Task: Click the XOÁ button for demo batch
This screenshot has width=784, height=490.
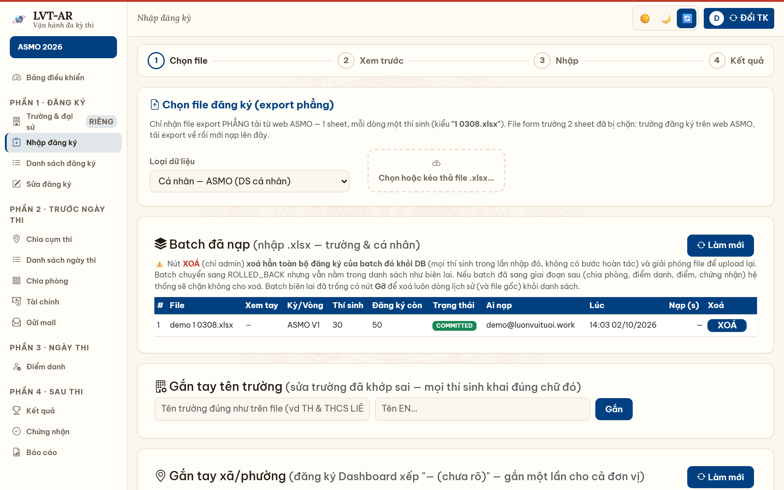Action: (x=727, y=325)
